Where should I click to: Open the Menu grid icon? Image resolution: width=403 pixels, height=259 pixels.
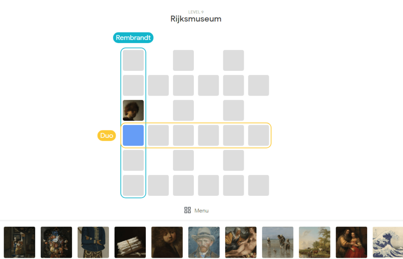[187, 210]
